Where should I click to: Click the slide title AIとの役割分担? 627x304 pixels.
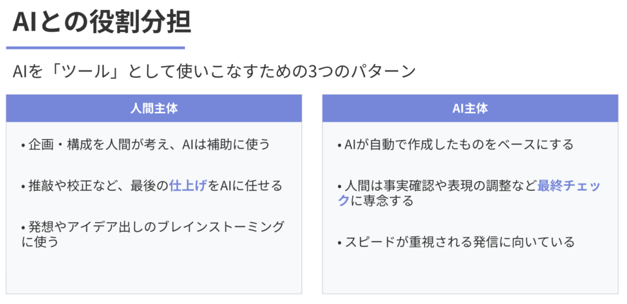click(x=102, y=23)
